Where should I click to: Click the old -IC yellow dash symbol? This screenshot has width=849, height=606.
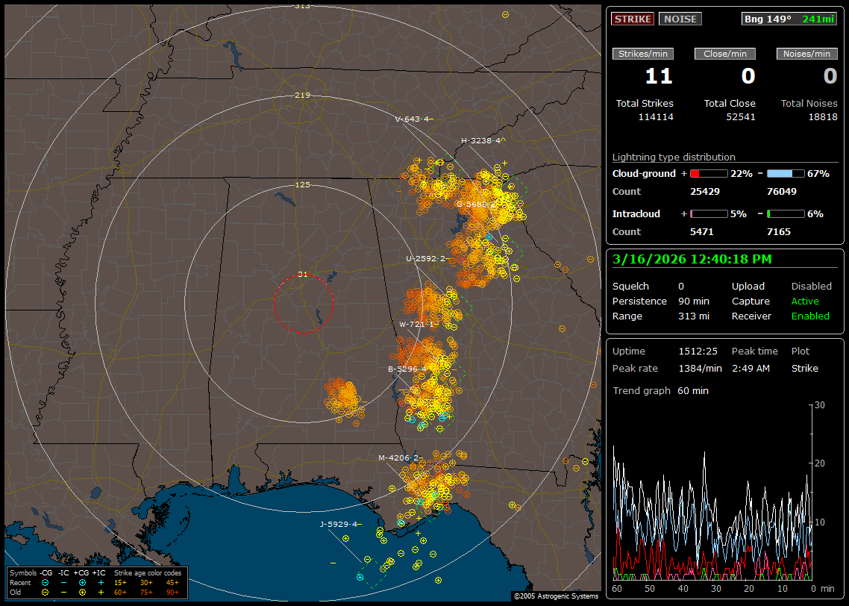point(64,592)
